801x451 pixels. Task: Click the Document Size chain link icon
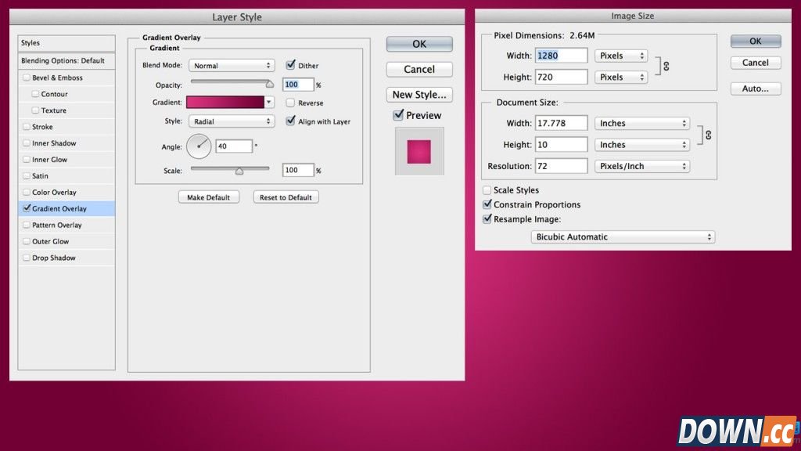(708, 135)
